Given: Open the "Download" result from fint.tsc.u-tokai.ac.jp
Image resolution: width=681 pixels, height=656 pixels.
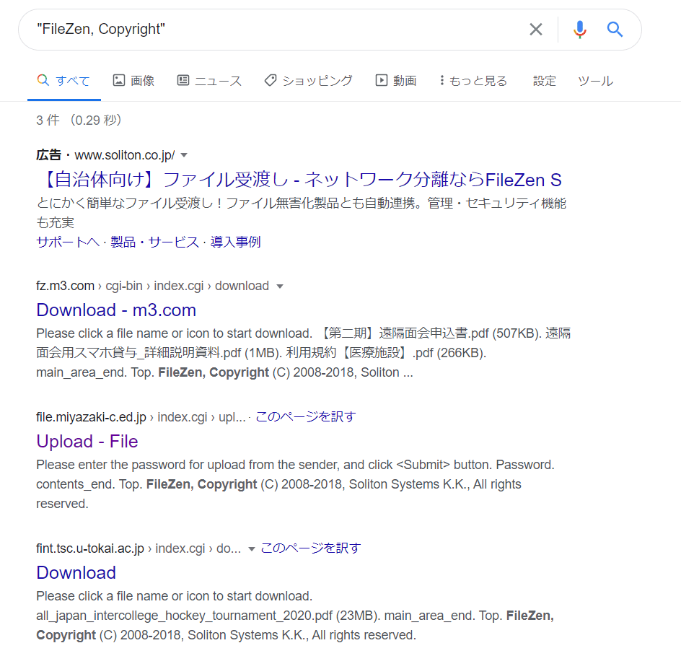Looking at the screenshot, I should [76, 572].
